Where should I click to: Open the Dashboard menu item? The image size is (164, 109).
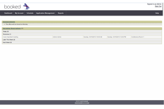coord(8,13)
